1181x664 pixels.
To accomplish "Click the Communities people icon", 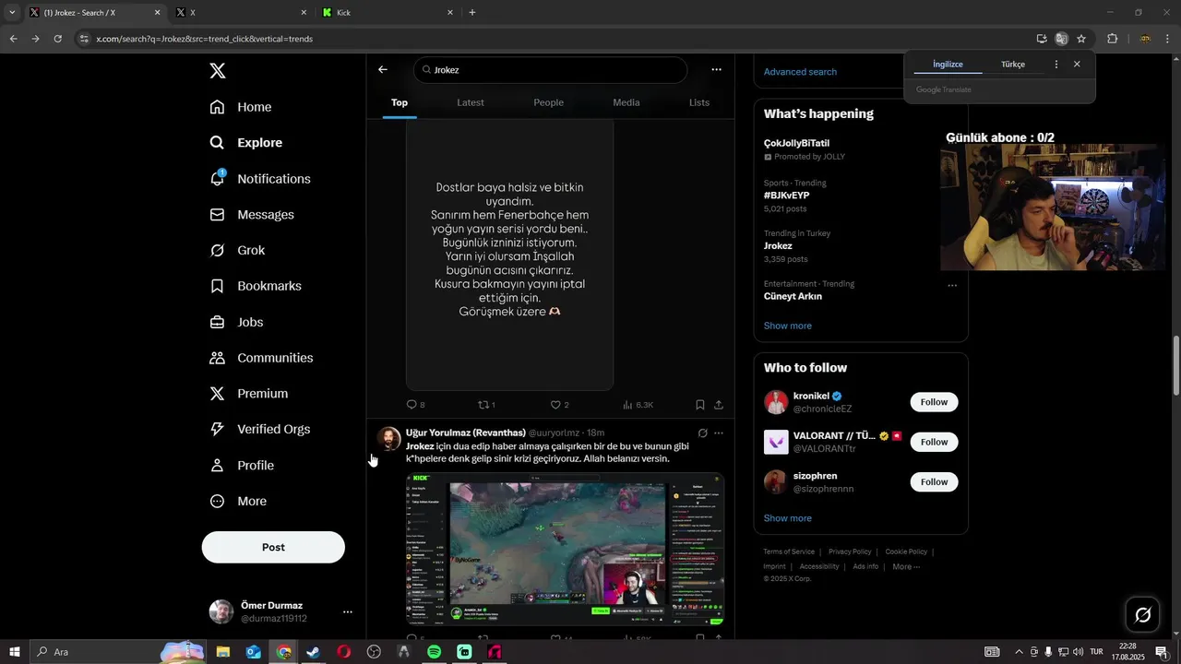I will 217,358.
